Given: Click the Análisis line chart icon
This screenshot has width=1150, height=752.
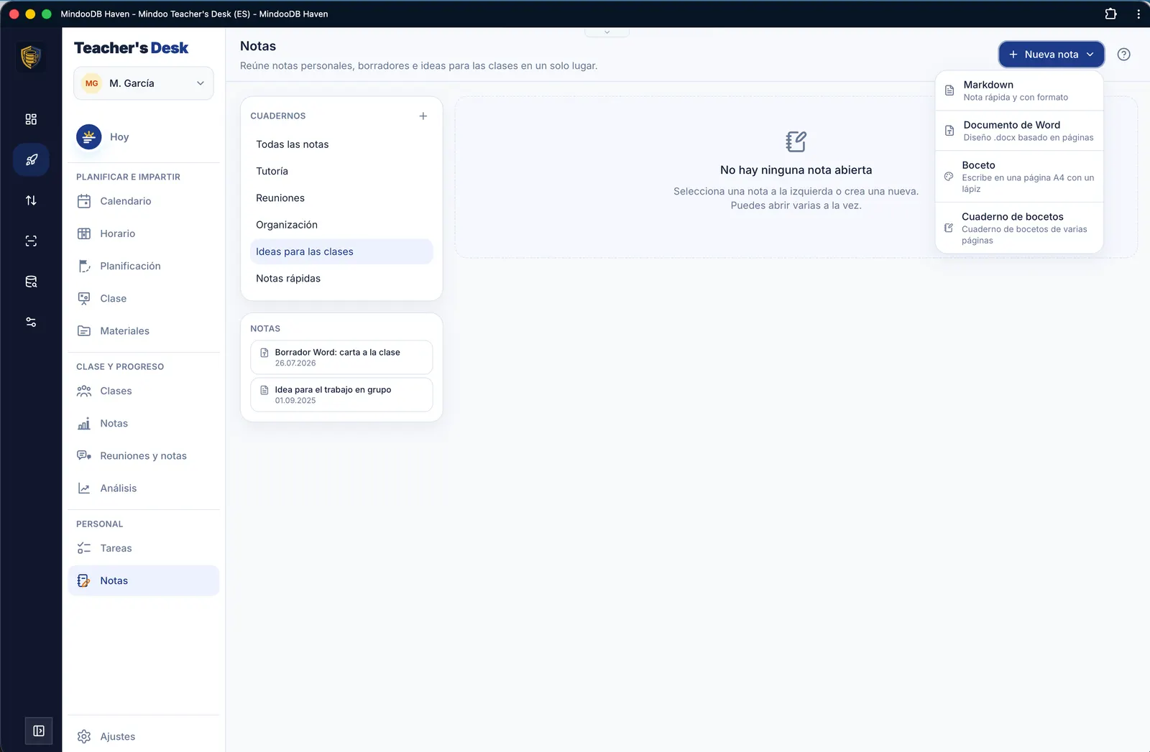Looking at the screenshot, I should (x=84, y=488).
